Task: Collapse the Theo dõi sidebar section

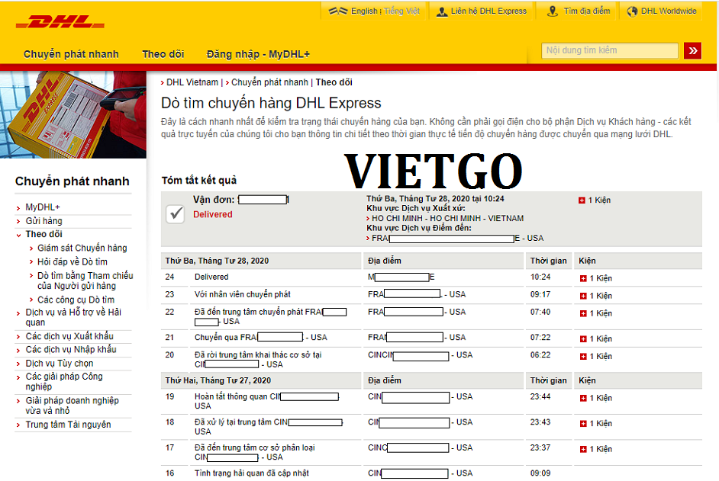Action: (x=44, y=234)
